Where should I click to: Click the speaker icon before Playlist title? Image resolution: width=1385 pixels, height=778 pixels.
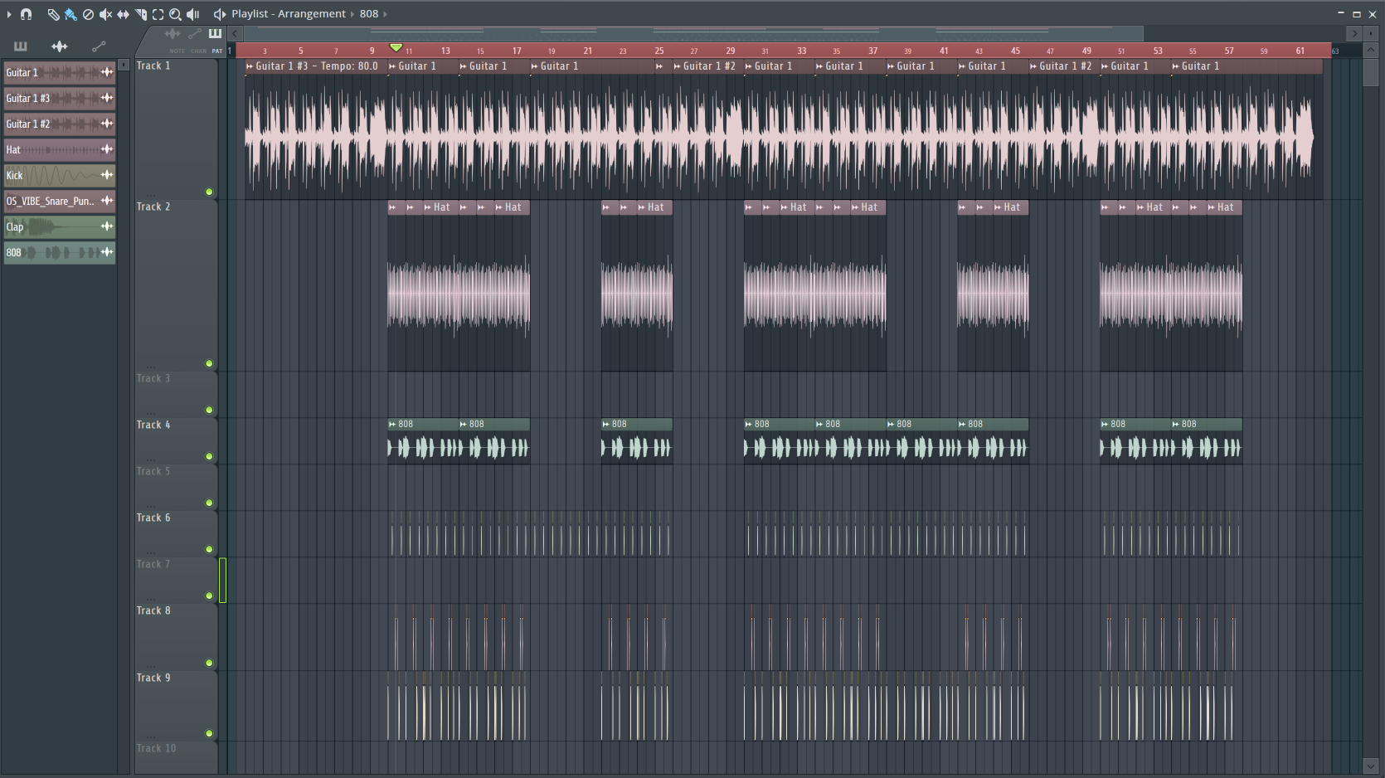[x=220, y=14]
